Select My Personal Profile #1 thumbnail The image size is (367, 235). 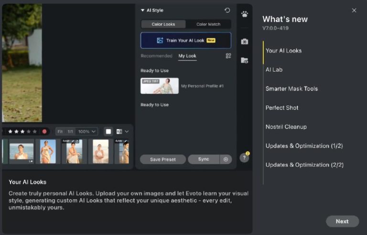click(x=160, y=86)
